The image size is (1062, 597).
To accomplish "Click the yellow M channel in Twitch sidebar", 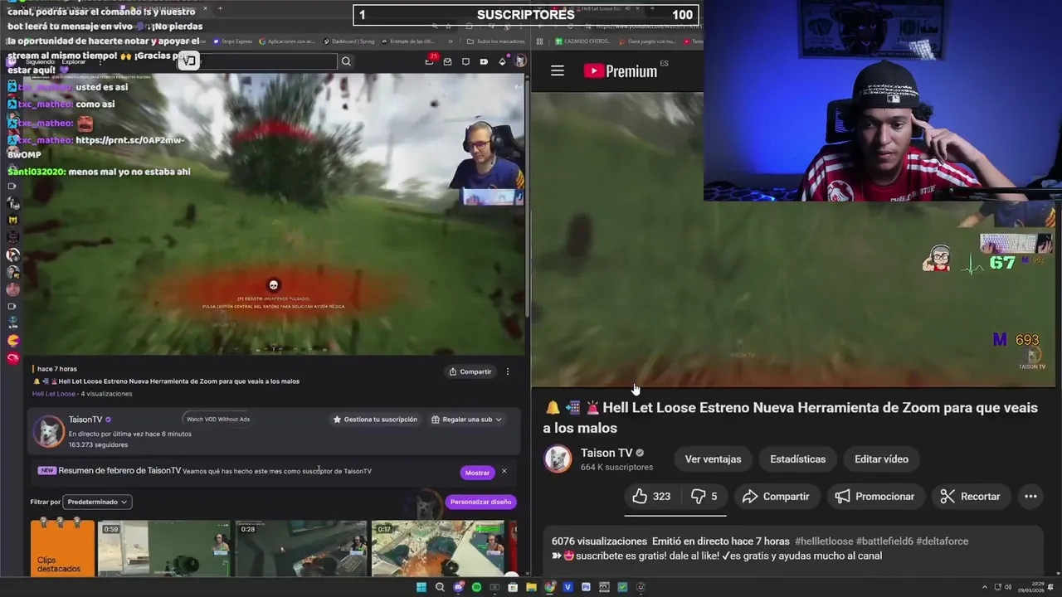I will pyautogui.click(x=13, y=220).
